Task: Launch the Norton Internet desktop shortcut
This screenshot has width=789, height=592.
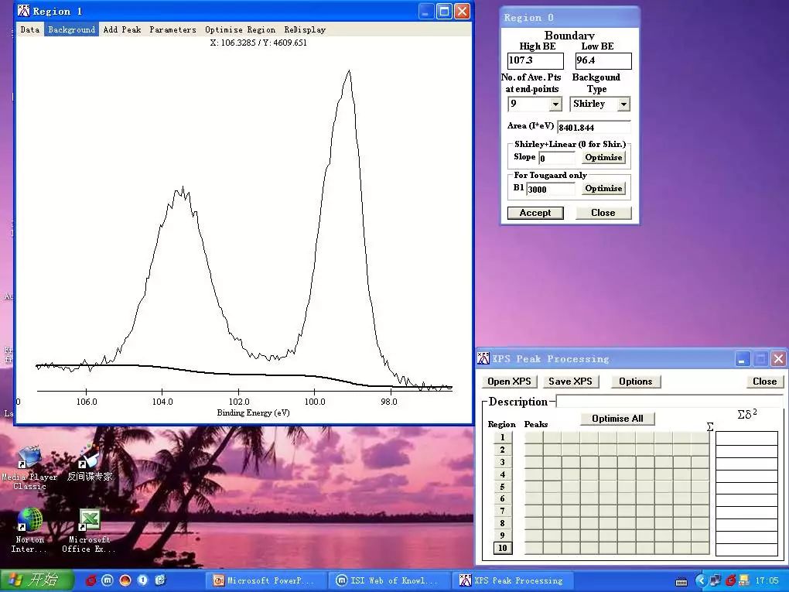Action: point(29,529)
